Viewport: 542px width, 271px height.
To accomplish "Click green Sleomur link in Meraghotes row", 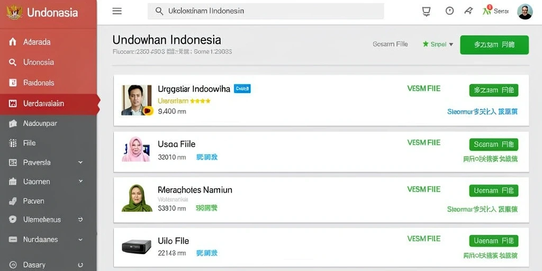I will pos(483,209).
